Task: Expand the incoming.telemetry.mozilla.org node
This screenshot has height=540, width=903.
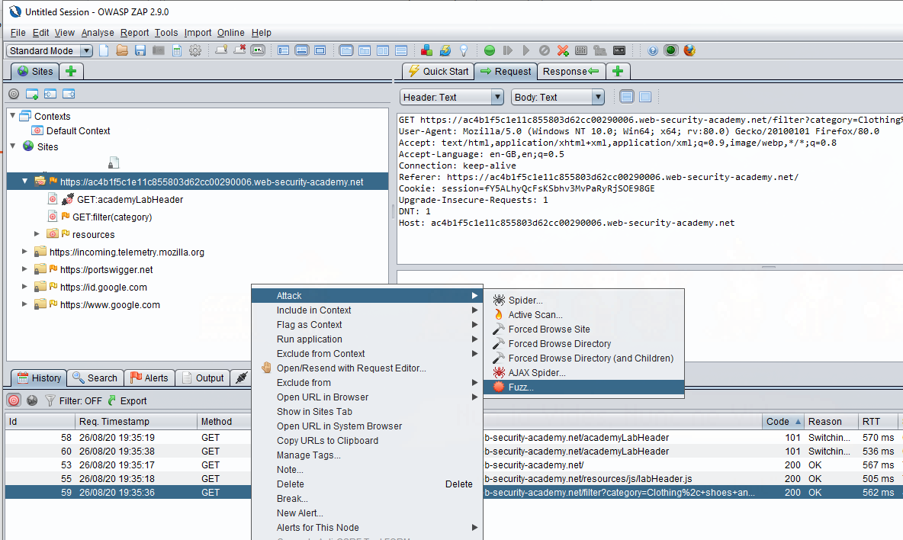Action: [24, 252]
